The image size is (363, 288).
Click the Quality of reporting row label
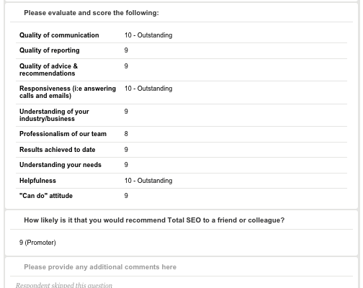click(50, 50)
